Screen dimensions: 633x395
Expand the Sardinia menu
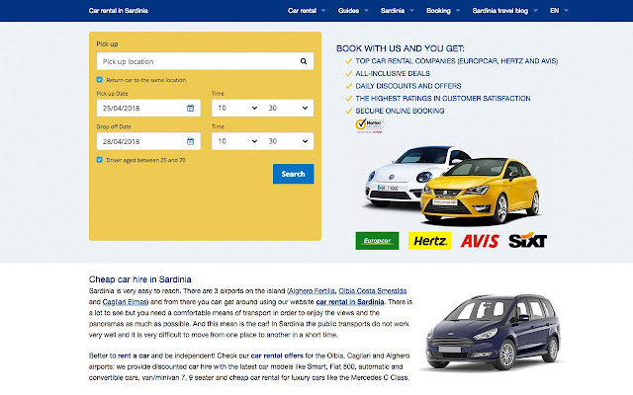click(398, 11)
